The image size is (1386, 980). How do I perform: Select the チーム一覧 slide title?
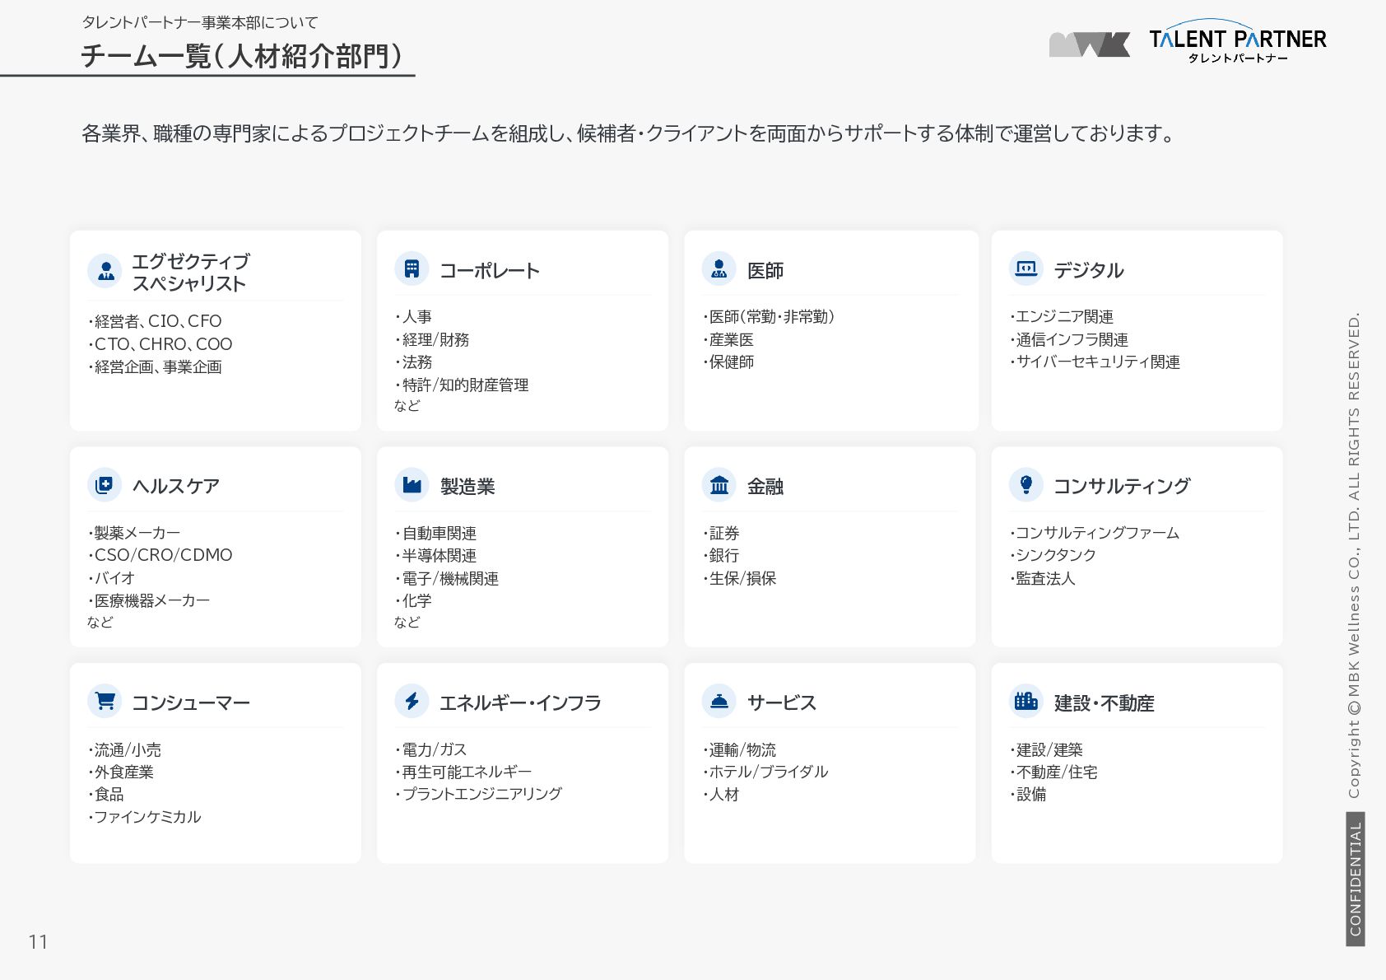click(x=242, y=56)
